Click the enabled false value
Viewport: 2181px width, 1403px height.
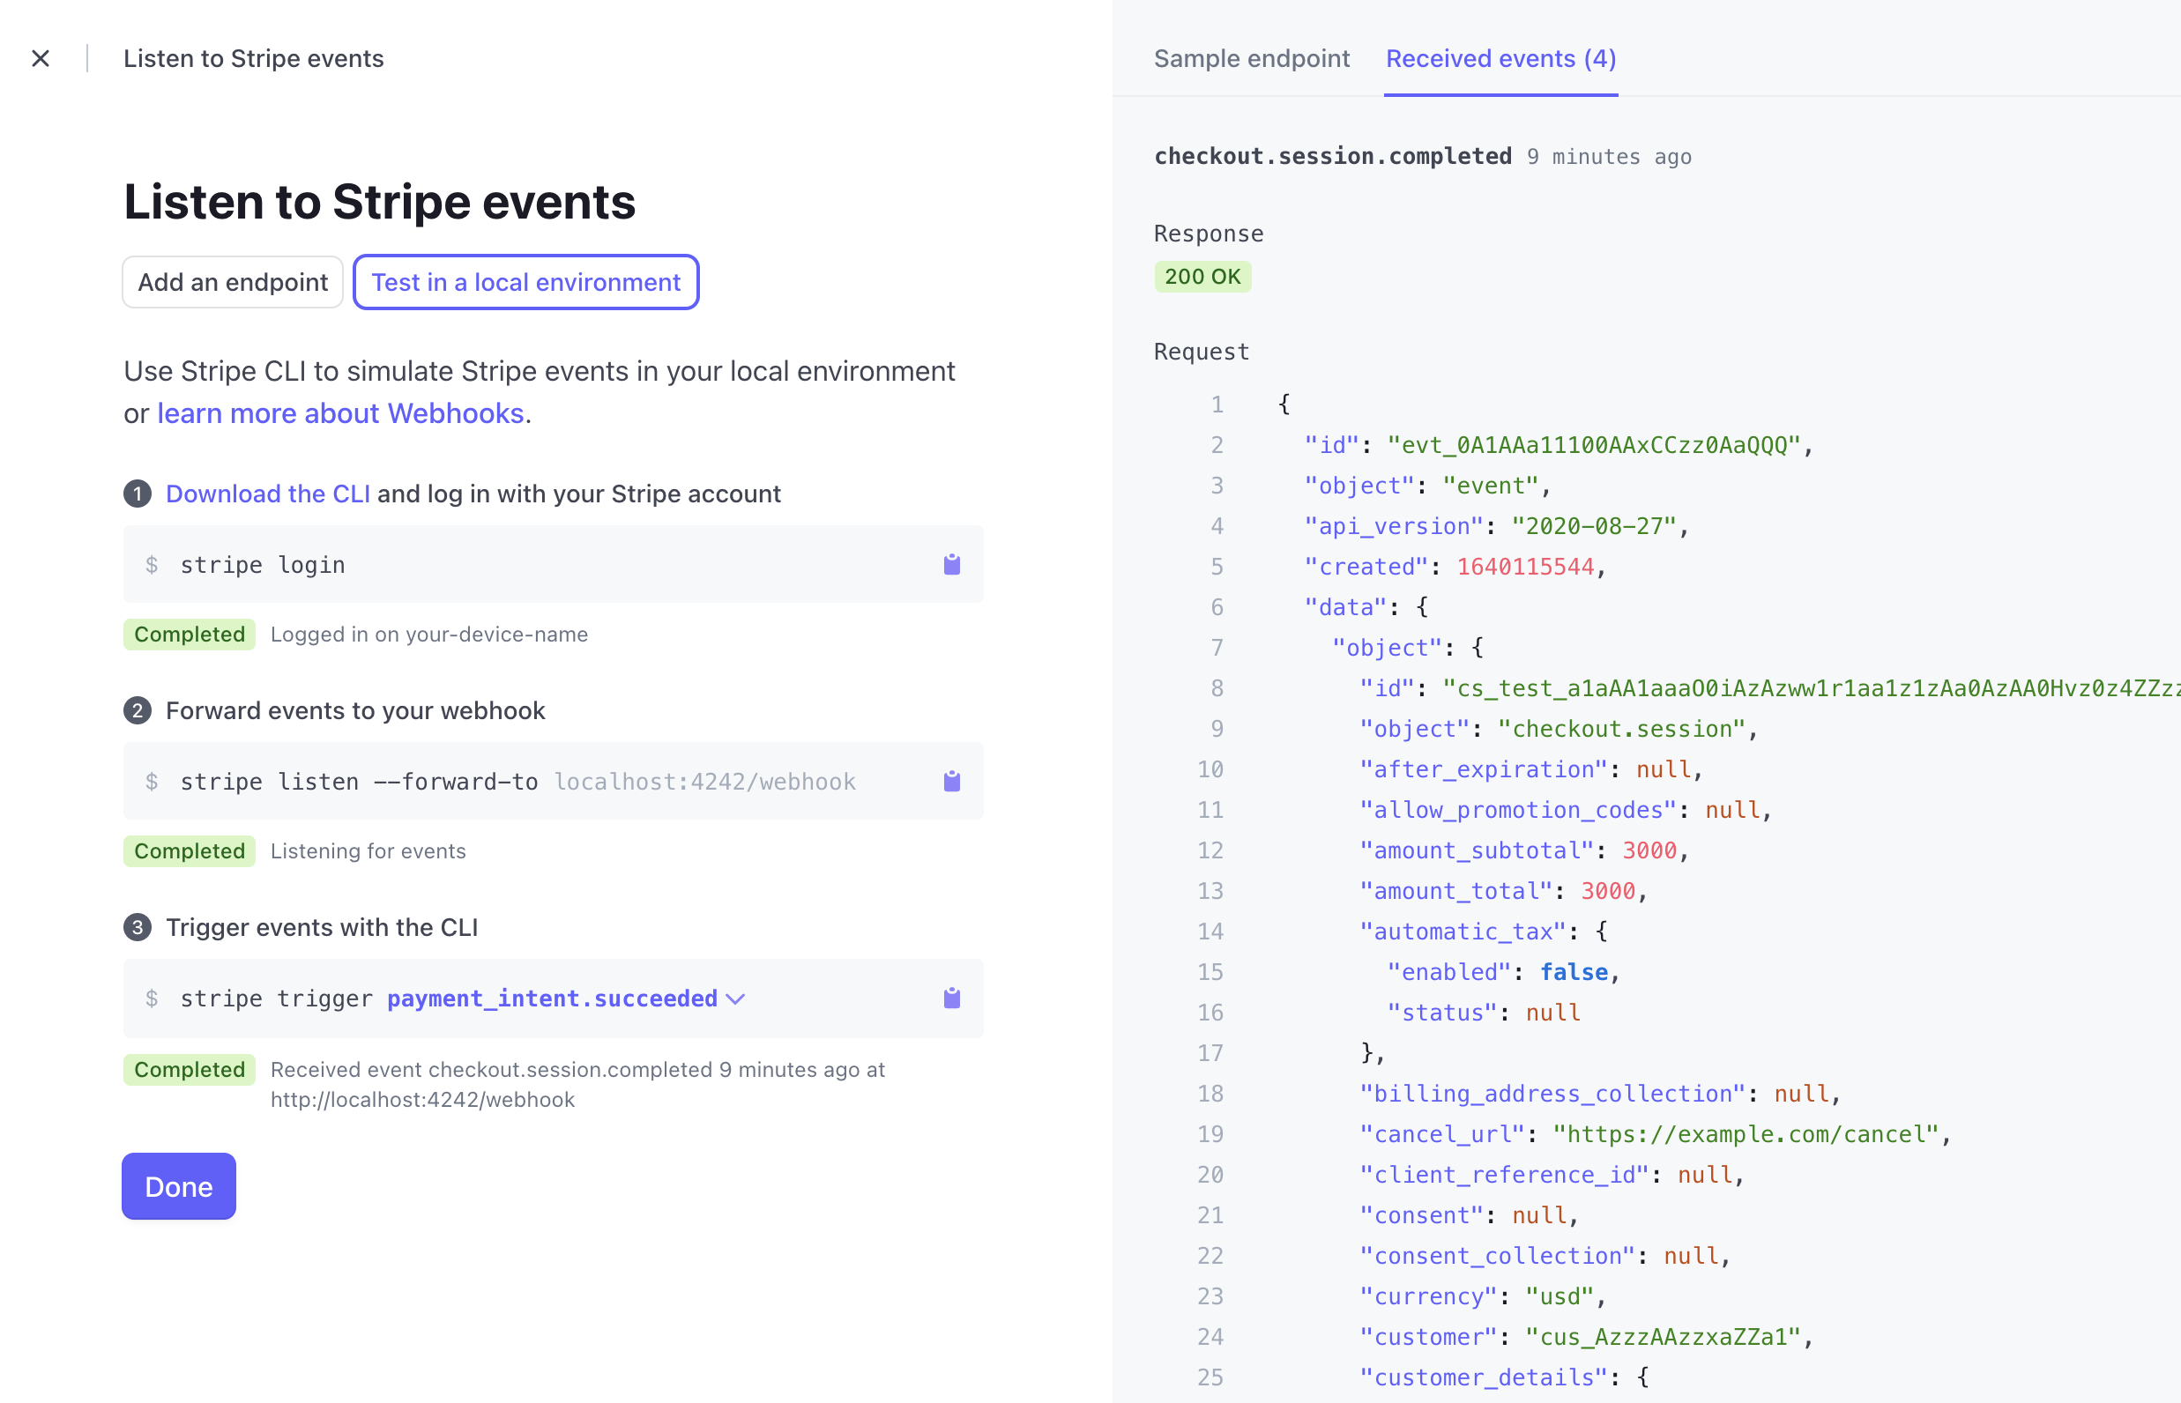(1574, 971)
